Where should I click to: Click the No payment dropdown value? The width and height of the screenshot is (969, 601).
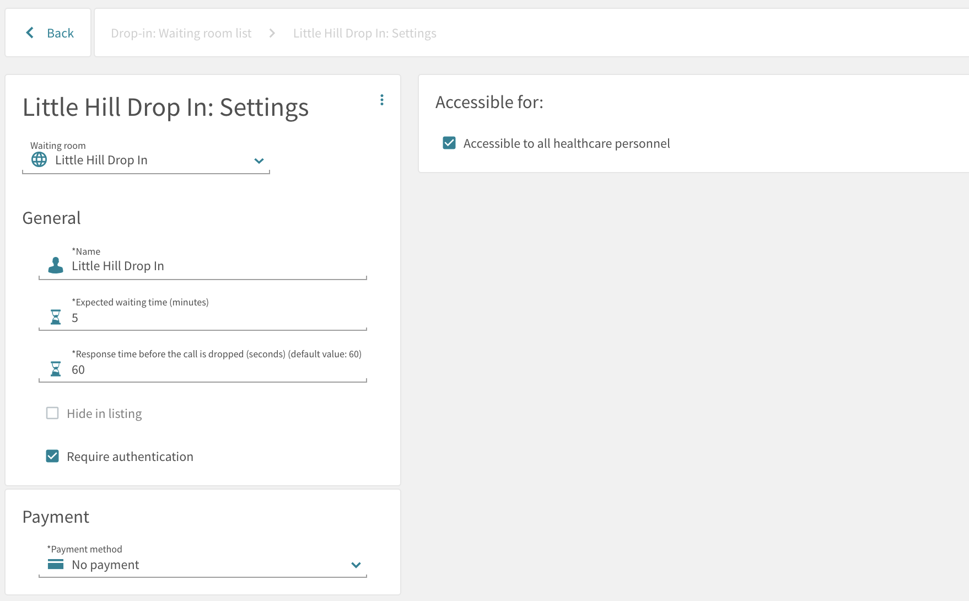pos(105,565)
